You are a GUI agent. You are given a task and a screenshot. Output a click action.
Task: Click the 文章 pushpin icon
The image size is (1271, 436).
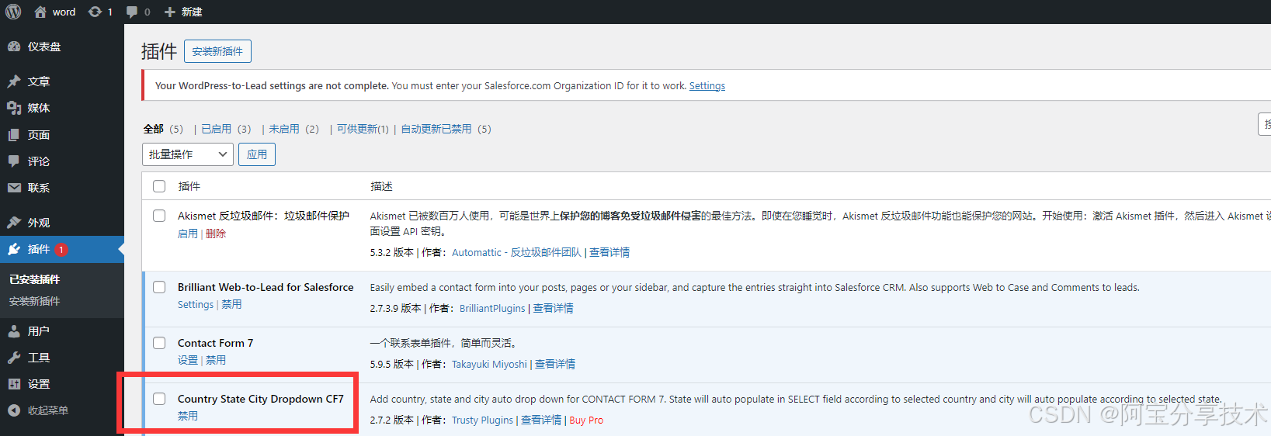(14, 81)
